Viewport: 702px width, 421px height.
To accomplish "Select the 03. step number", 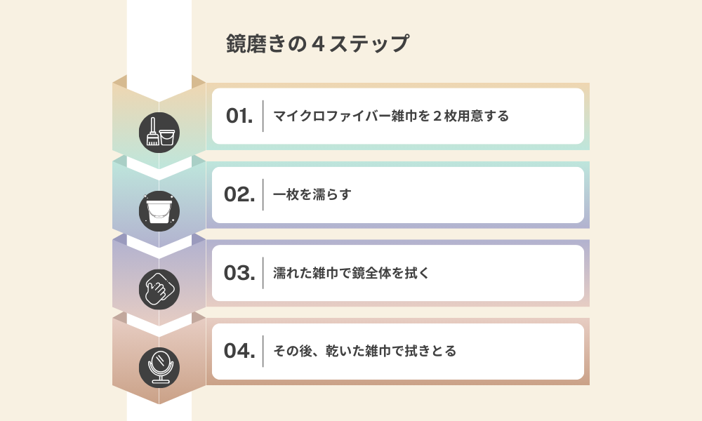I will [239, 273].
